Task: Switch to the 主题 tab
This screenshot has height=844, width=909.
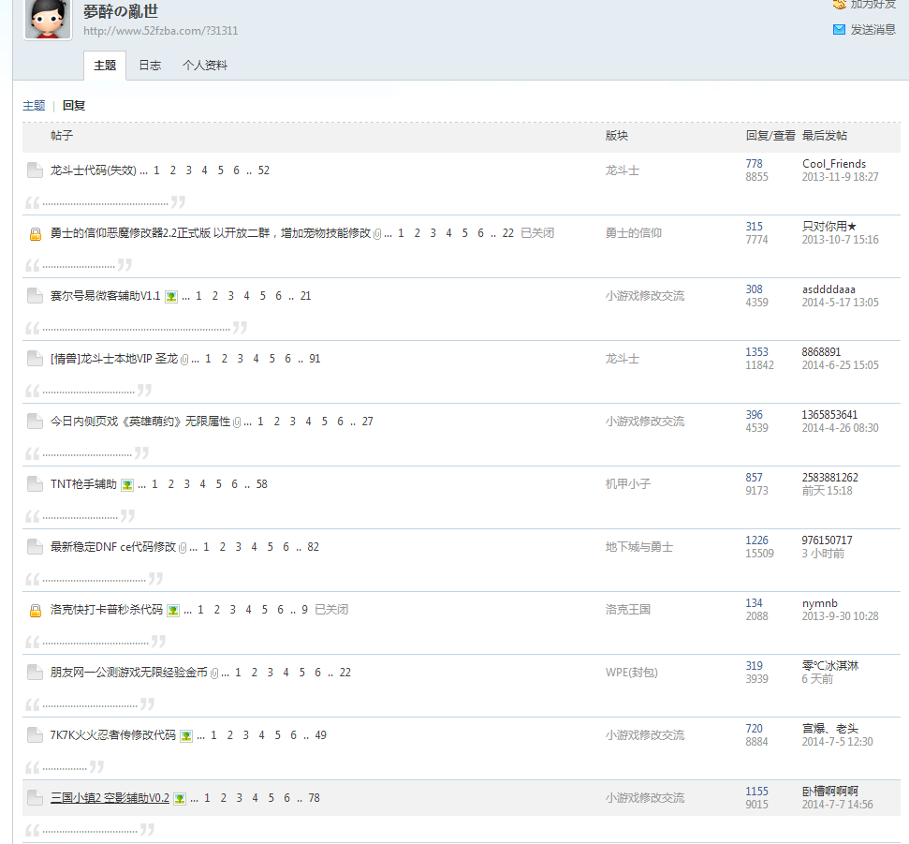Action: click(105, 66)
